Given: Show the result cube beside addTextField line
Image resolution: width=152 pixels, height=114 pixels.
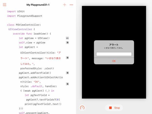Looking at the screenshot, I should tap(67, 73).
